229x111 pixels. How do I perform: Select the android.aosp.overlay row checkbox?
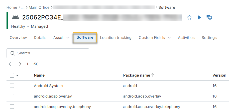tap(12, 96)
